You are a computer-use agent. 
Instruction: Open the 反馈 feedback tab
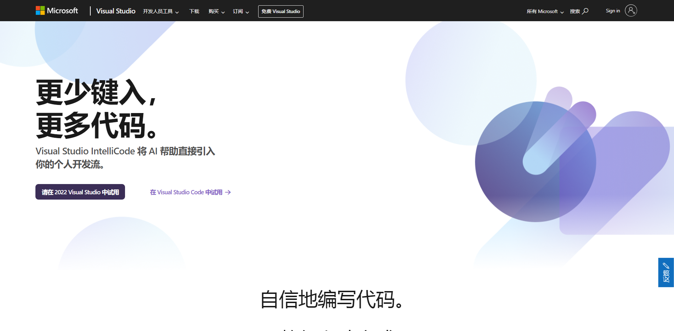[x=666, y=272]
